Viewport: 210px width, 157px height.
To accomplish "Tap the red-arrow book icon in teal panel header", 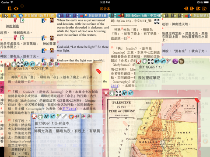I will pyautogui.click(x=121, y=15).
